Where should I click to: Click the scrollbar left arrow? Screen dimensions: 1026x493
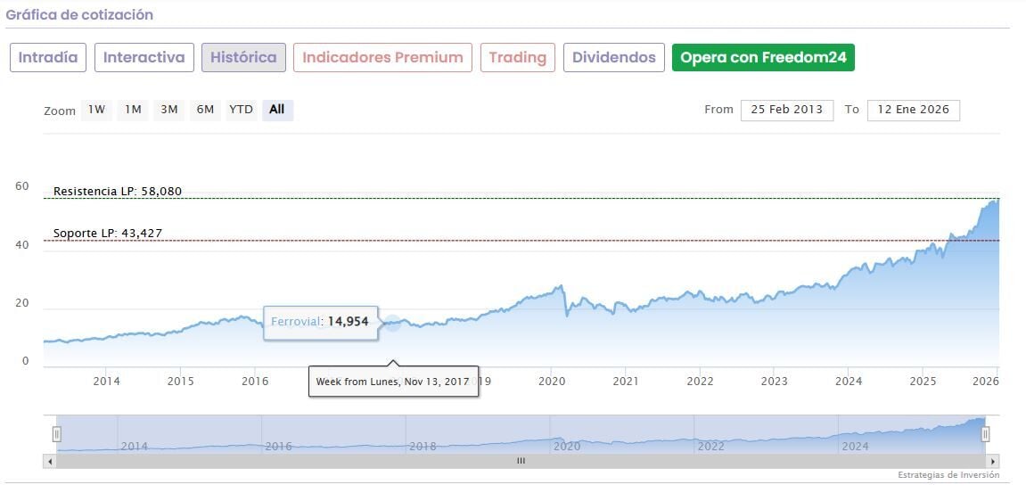[49, 461]
